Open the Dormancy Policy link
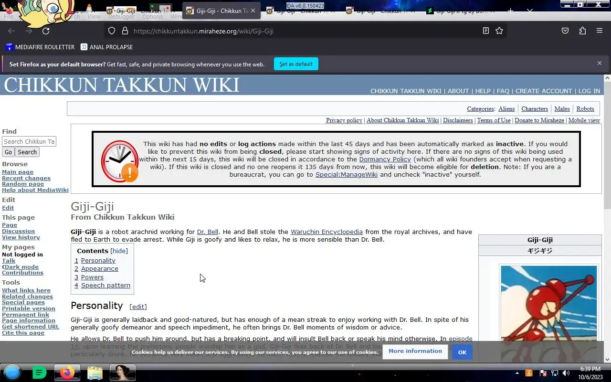611x382 pixels. click(385, 159)
